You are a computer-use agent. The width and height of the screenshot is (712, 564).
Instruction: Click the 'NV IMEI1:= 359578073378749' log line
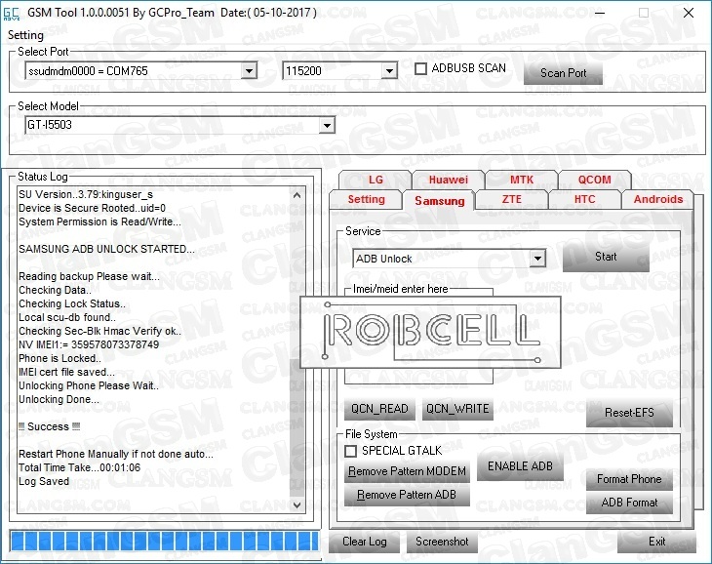coord(89,344)
